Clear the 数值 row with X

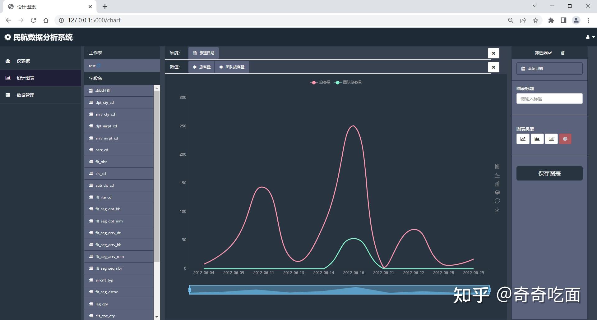point(493,67)
